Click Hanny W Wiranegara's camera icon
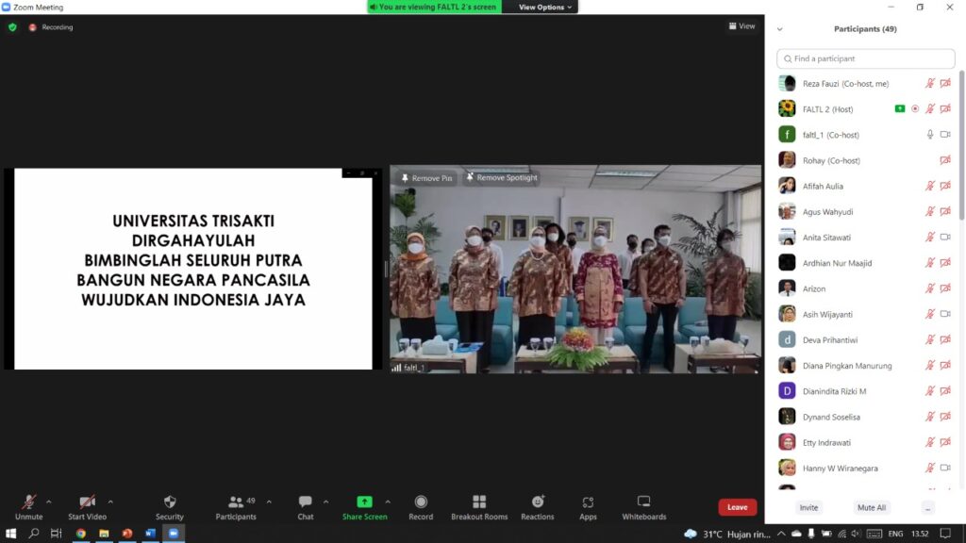Viewport: 966px width, 543px height. 945,468
